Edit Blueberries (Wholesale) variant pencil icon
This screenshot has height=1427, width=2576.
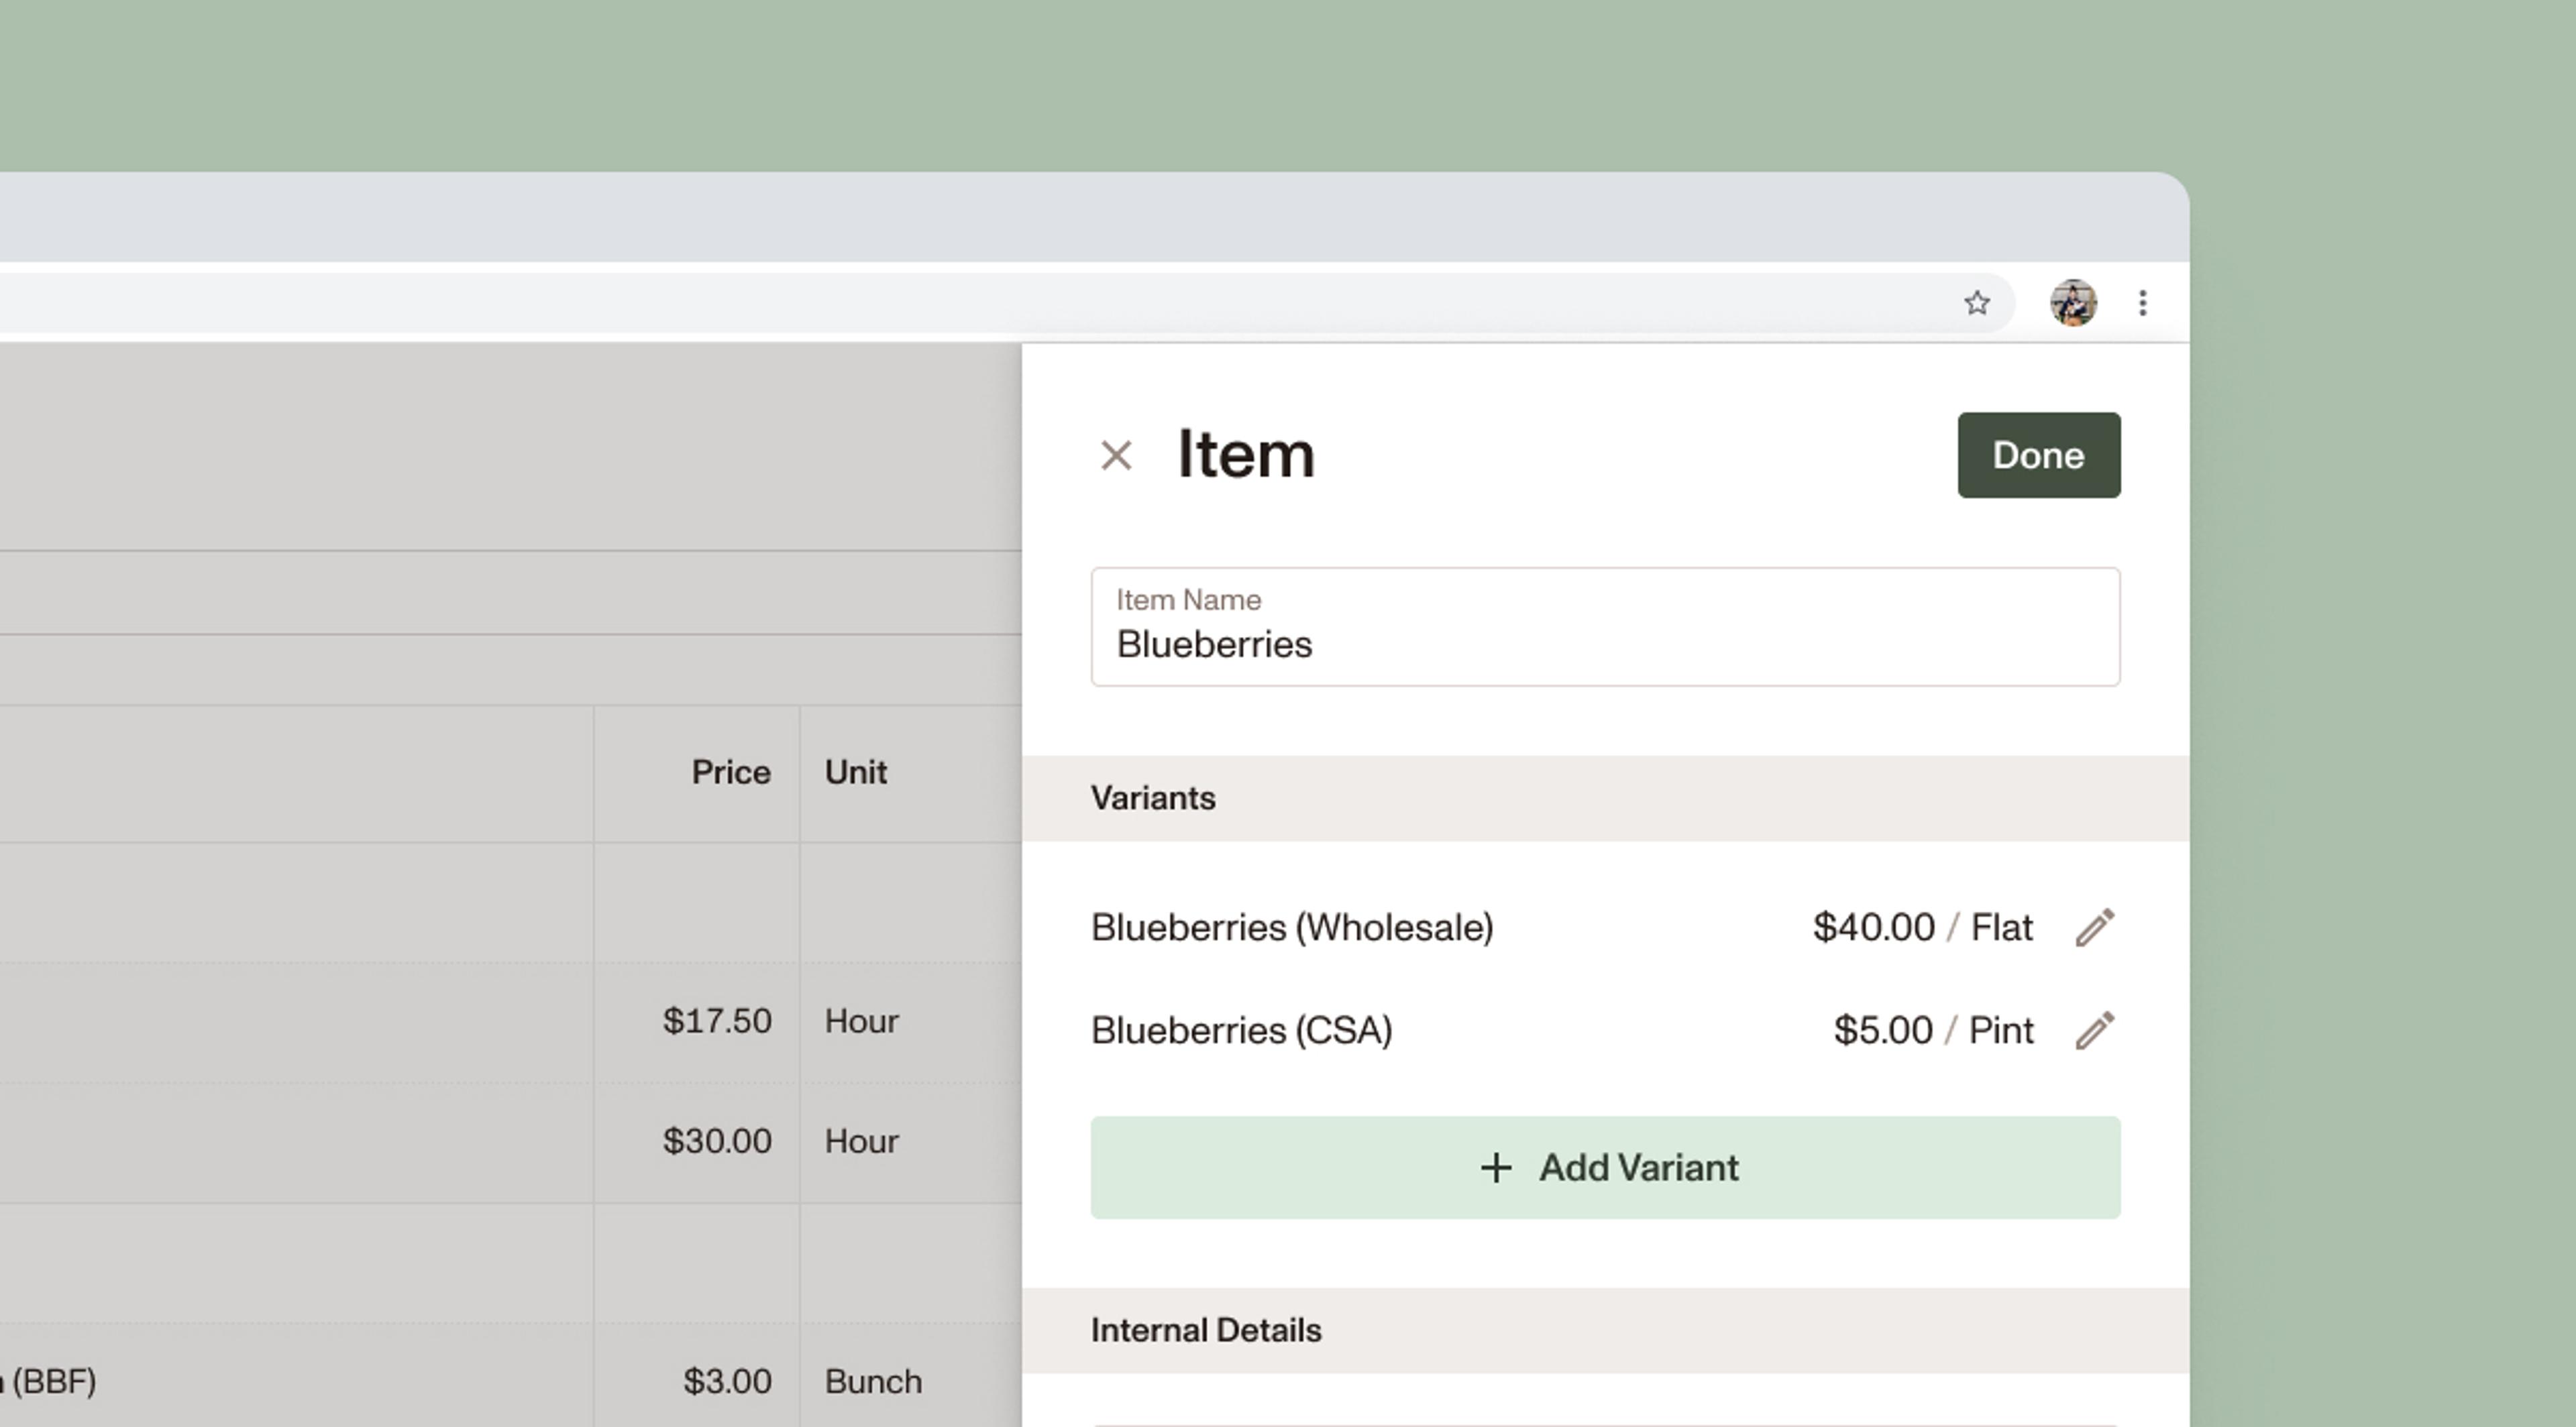click(x=2095, y=927)
